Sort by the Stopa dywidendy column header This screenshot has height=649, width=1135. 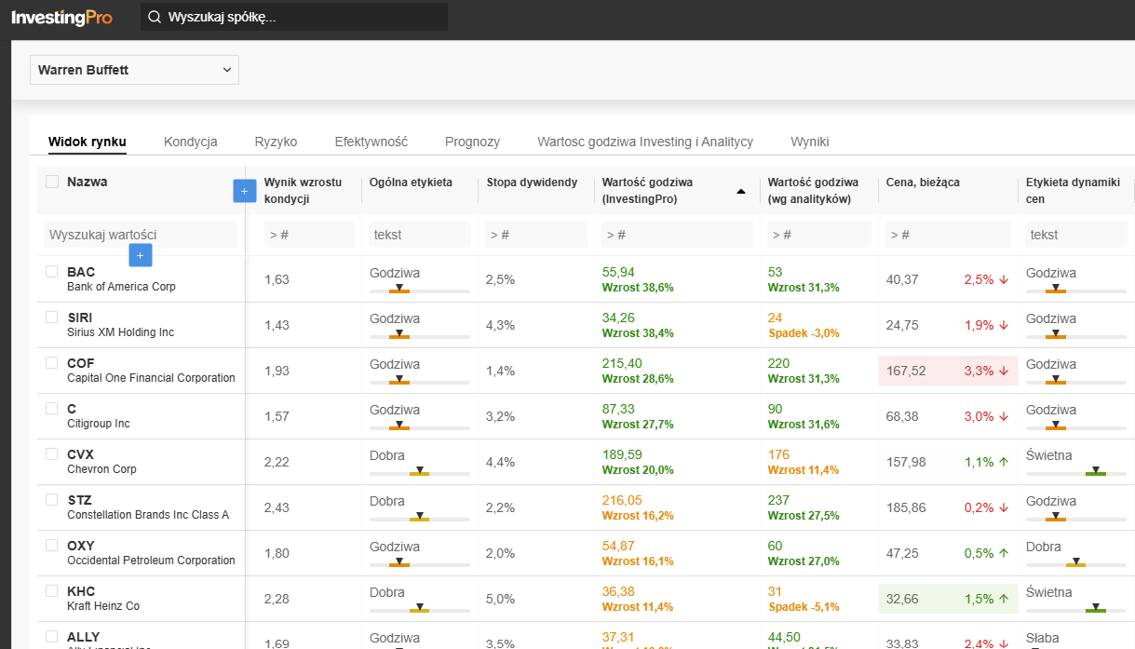tap(533, 183)
